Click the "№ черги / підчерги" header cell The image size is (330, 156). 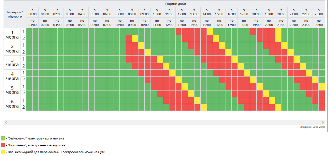pyautogui.click(x=15, y=14)
